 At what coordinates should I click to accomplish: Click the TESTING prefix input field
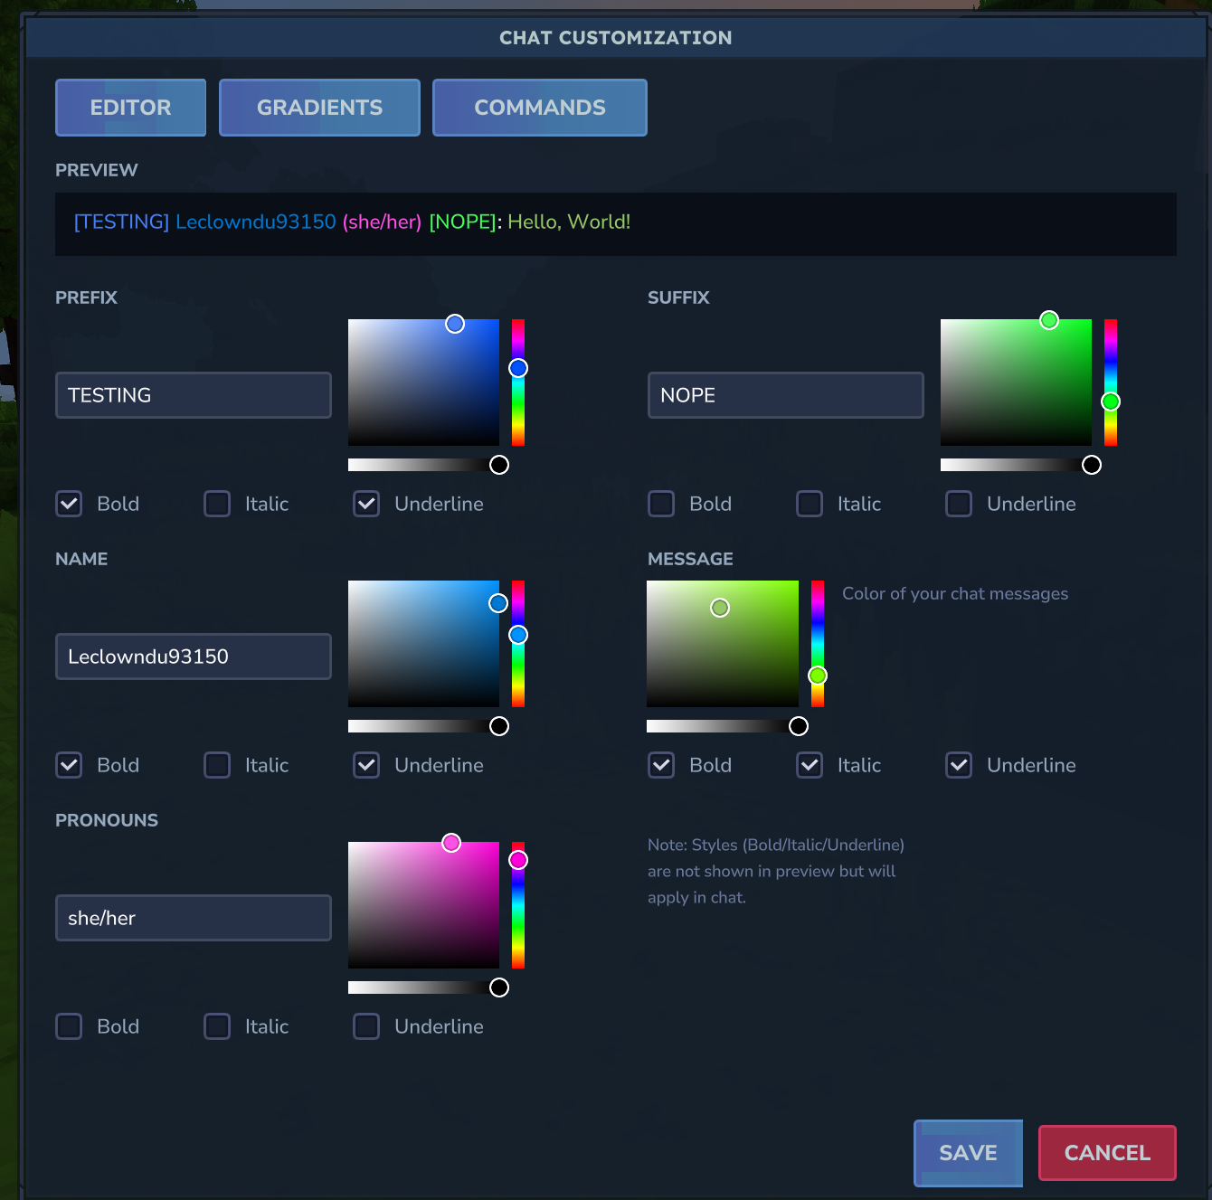click(193, 395)
